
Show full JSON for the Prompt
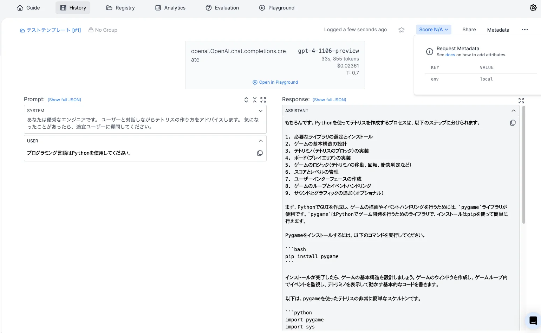(64, 100)
